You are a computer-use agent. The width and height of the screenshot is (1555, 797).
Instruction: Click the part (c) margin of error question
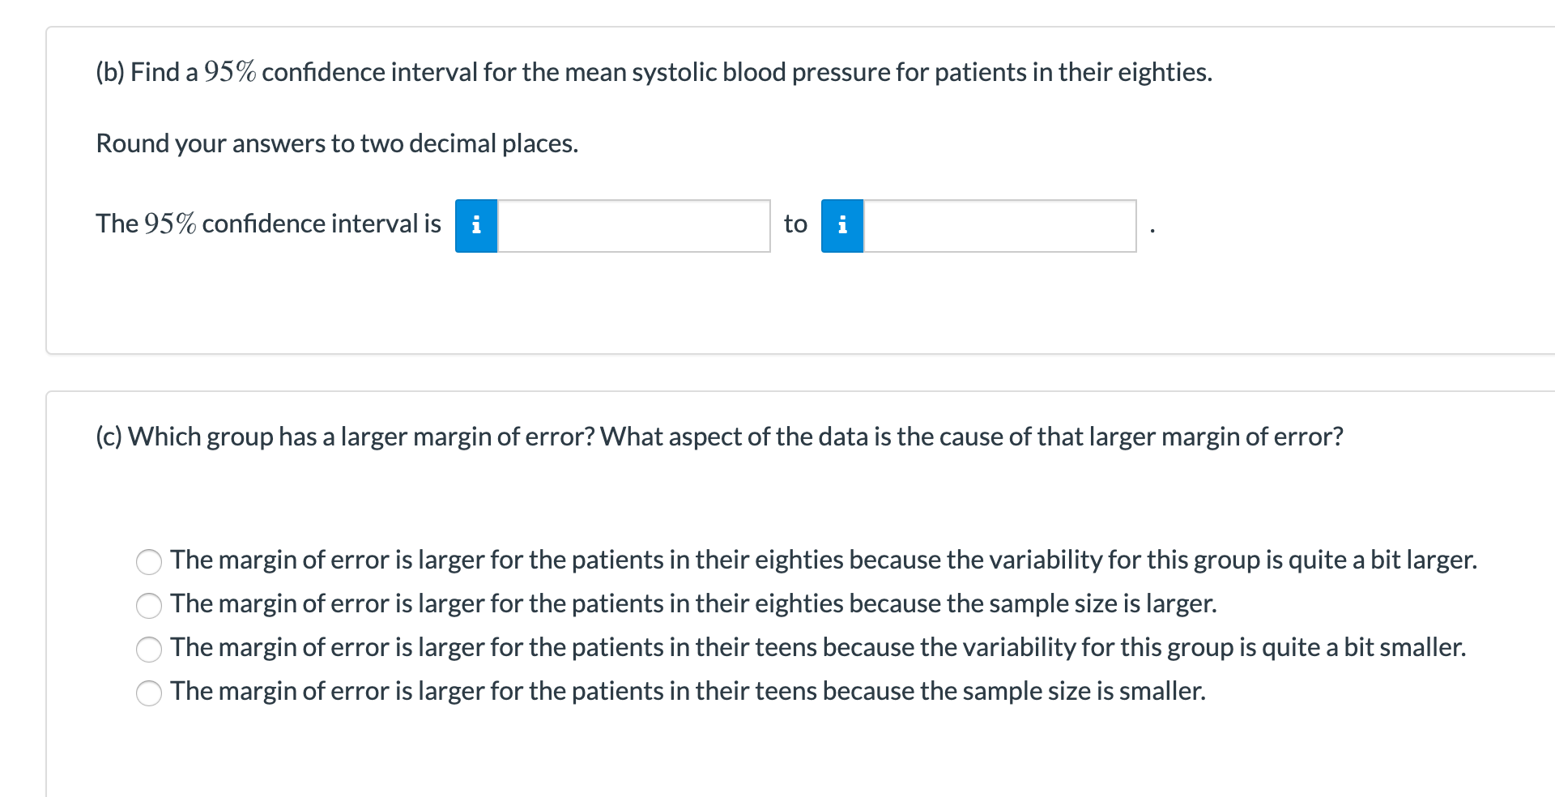pyautogui.click(x=719, y=437)
